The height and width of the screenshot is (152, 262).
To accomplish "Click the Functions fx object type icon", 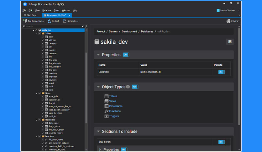I will [107, 111].
